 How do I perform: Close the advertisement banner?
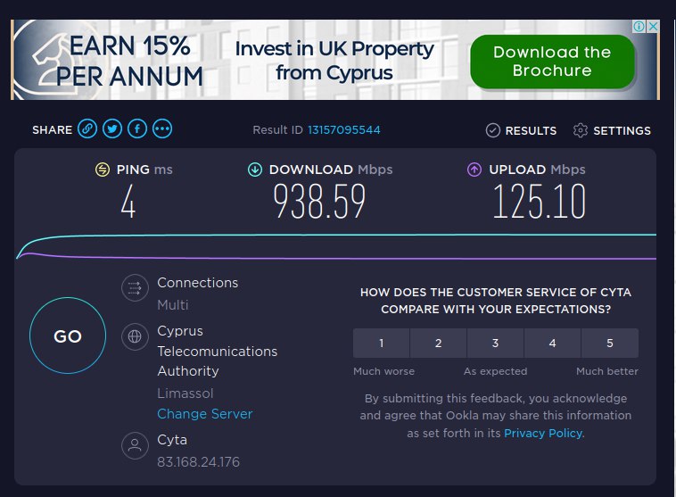[652, 27]
